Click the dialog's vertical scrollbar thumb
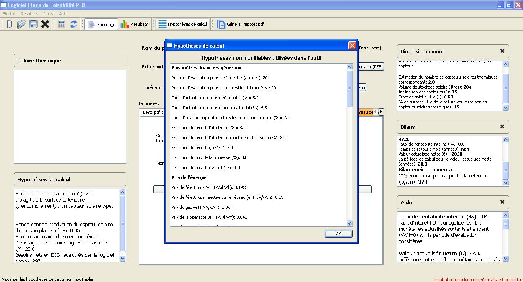The height and width of the screenshot is (282, 523). pos(349,89)
